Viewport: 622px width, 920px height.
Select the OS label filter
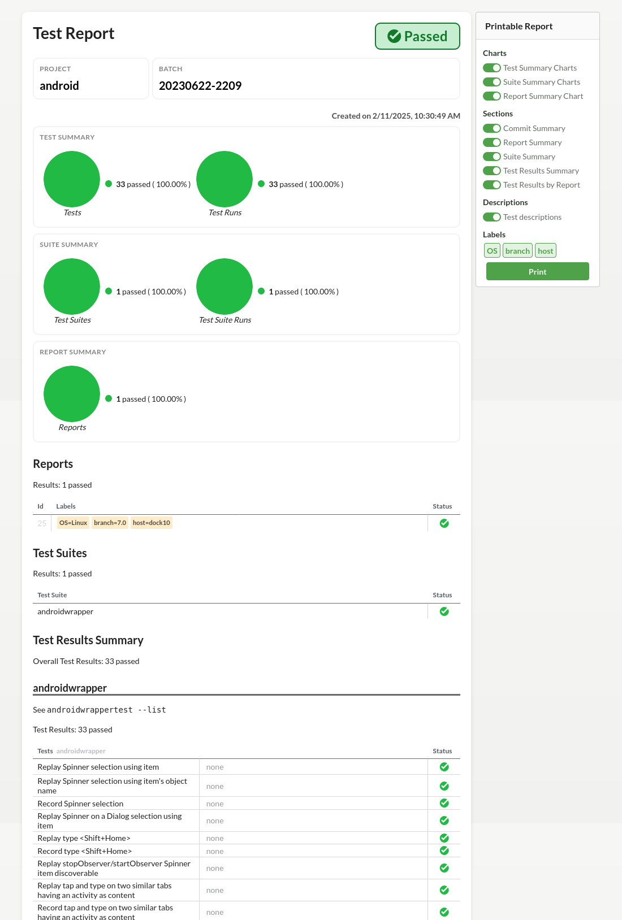point(492,251)
